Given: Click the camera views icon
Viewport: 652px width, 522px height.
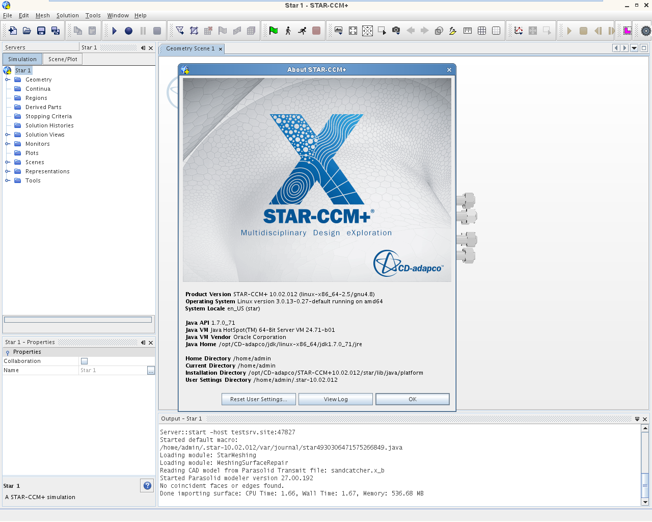Looking at the screenshot, I should 396,31.
